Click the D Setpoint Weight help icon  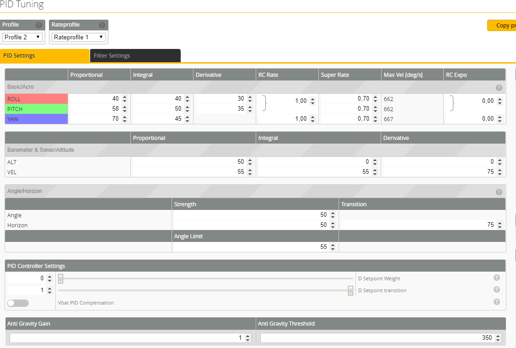pos(497,278)
